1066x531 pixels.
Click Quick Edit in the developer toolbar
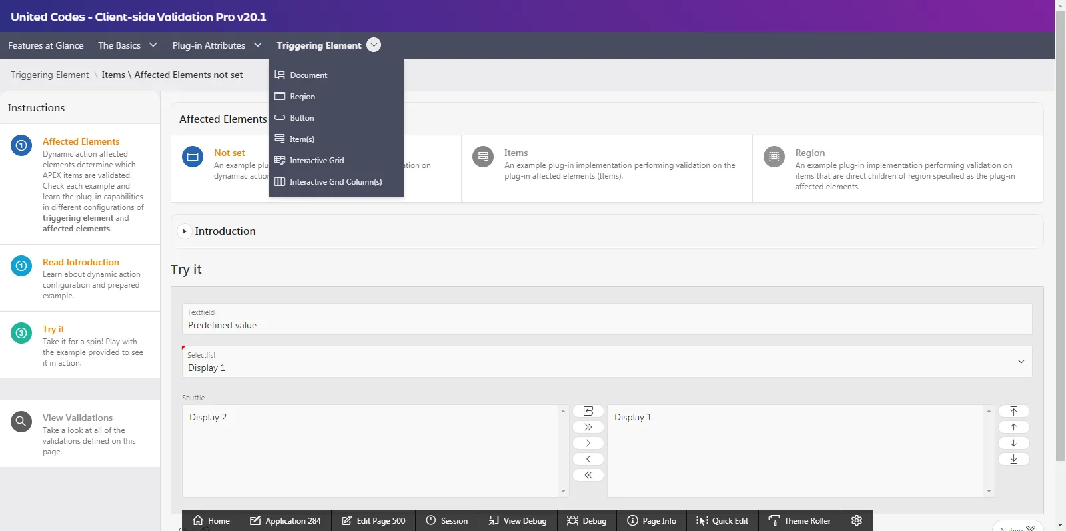click(722, 520)
